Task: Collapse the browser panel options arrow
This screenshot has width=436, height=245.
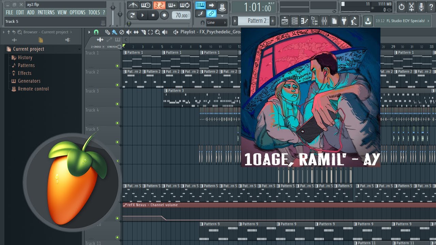Action: click(x=4, y=32)
